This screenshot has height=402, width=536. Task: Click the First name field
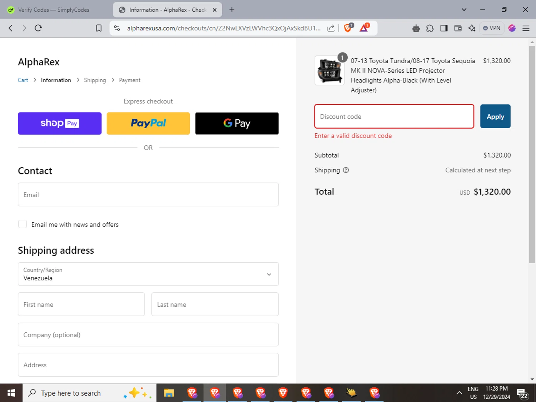coord(81,304)
